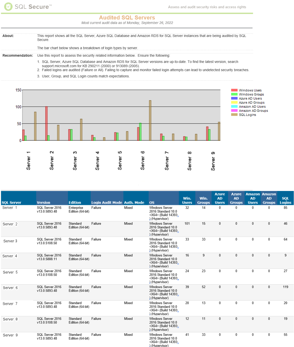Click Server 2 Mixed auth mode cell
294x347 pixels.
[128, 224]
